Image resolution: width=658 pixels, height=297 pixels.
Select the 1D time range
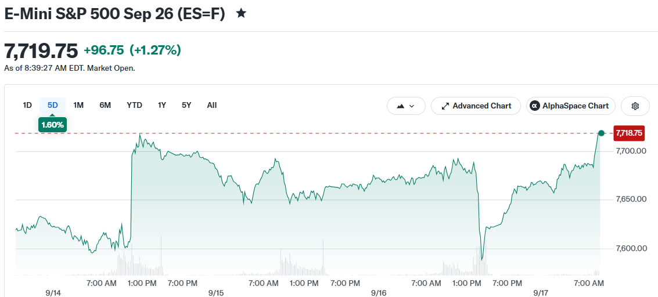(27, 105)
